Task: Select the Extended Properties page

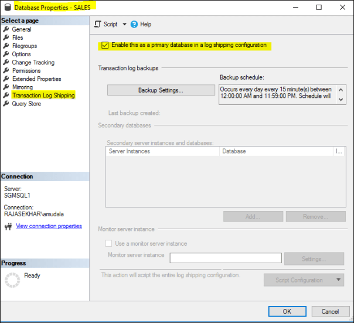Action: point(36,79)
